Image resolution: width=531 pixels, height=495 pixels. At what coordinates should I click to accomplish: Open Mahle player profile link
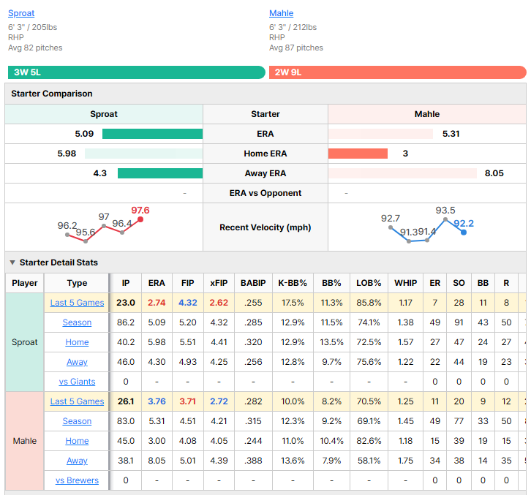[x=281, y=13]
